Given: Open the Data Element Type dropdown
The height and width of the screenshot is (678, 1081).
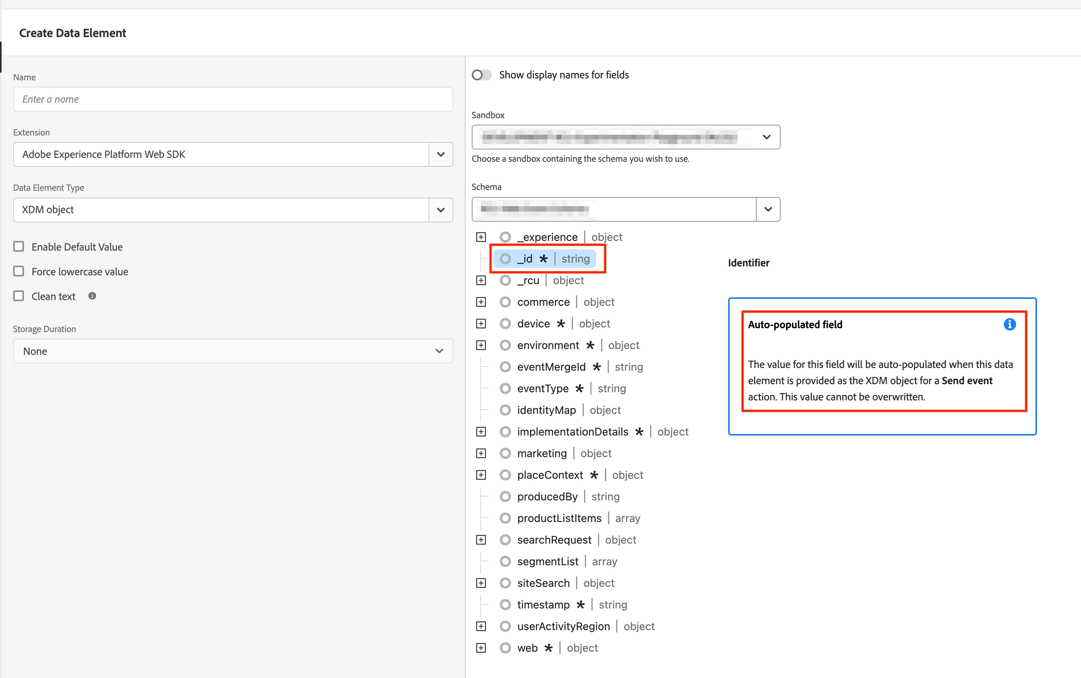Looking at the screenshot, I should (440, 210).
